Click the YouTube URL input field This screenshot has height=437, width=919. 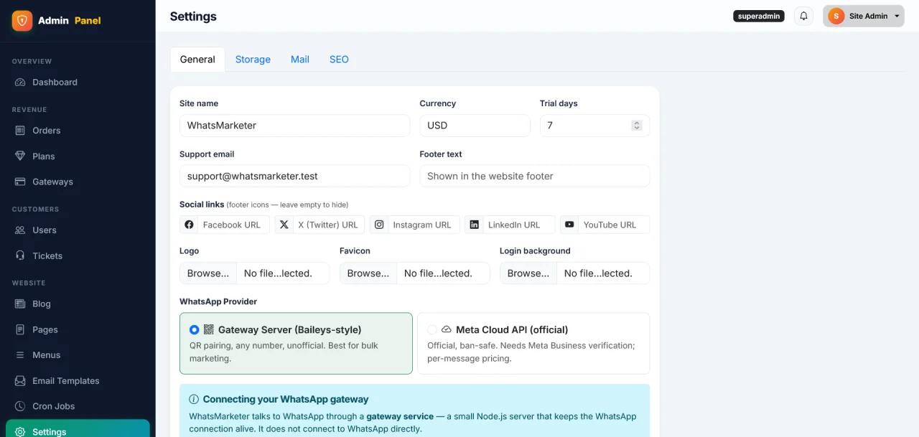[x=614, y=225]
